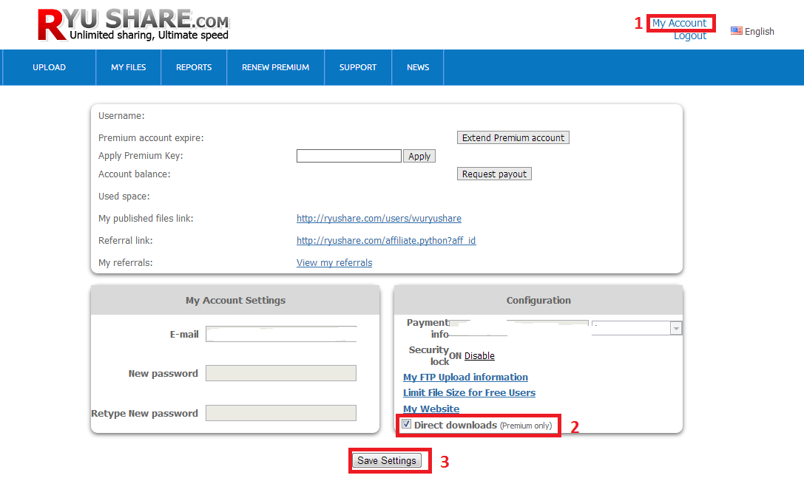Open My Website link
Screen dimensions: 804x495
431,409
